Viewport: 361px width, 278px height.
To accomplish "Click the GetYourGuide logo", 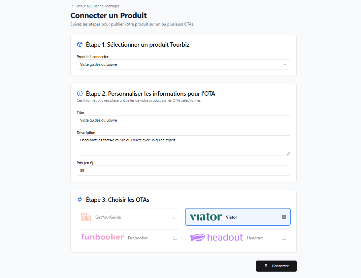I will pyautogui.click(x=86, y=217).
